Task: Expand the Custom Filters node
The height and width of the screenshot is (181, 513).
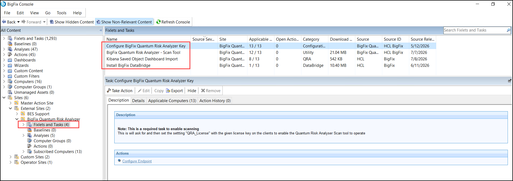Action: 4,76
